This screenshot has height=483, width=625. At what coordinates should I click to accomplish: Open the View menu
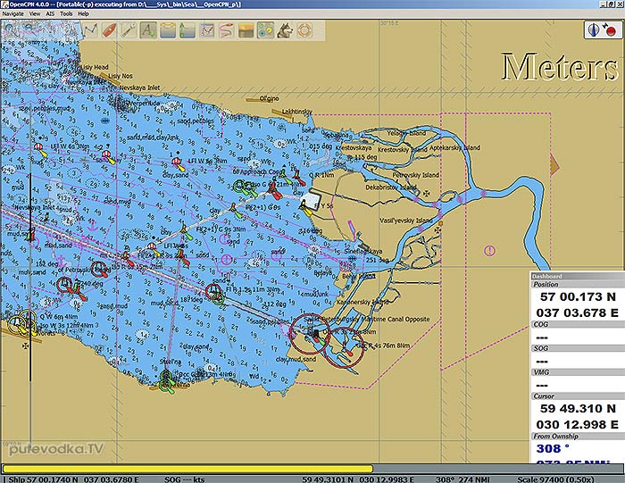(x=35, y=13)
